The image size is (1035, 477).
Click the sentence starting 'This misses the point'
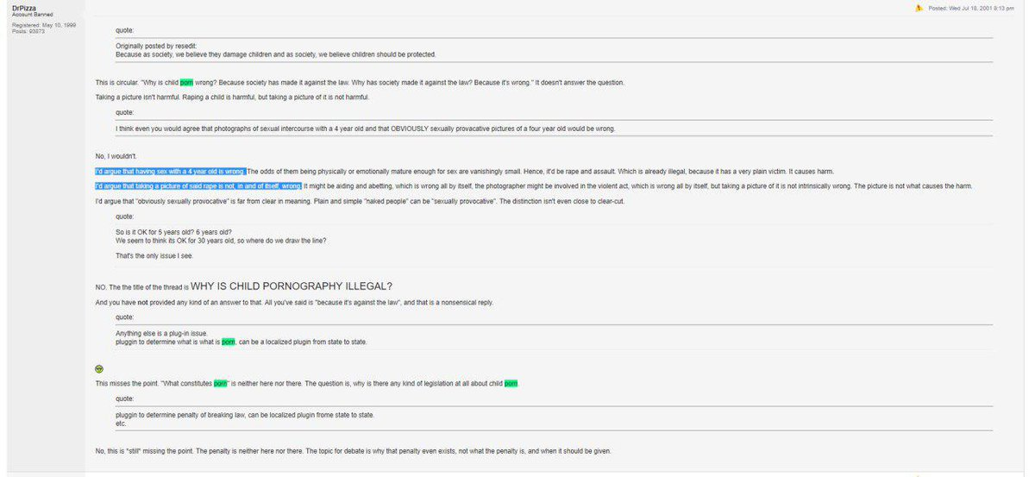coord(308,383)
